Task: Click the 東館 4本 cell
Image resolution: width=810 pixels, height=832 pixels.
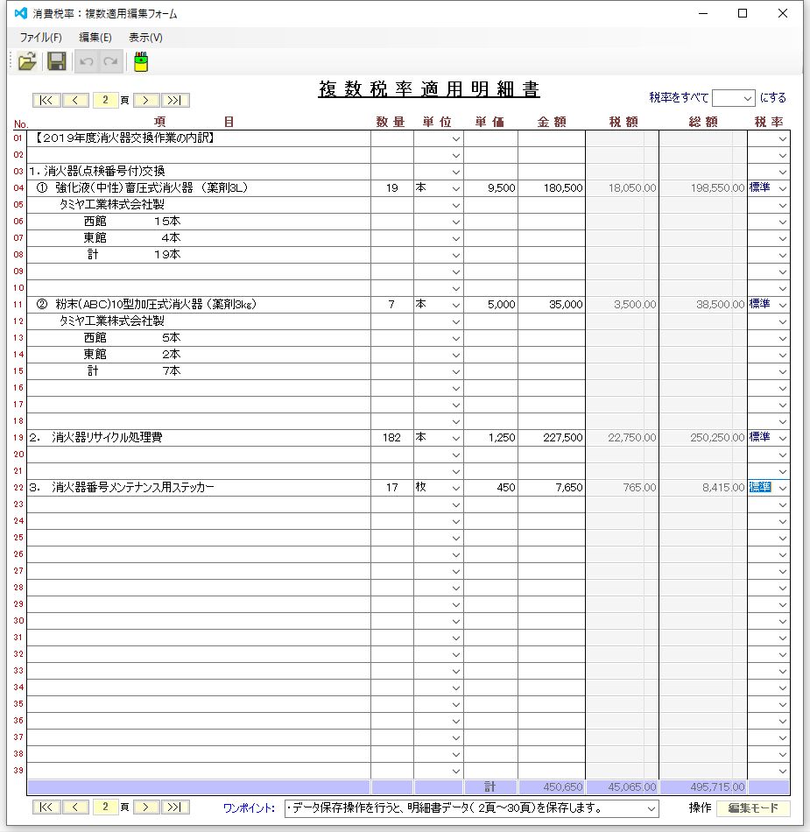Action: point(199,238)
